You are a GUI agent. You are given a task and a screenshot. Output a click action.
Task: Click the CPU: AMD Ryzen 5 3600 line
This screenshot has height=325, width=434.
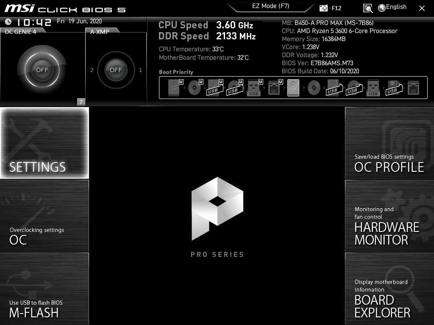pyautogui.click(x=339, y=31)
